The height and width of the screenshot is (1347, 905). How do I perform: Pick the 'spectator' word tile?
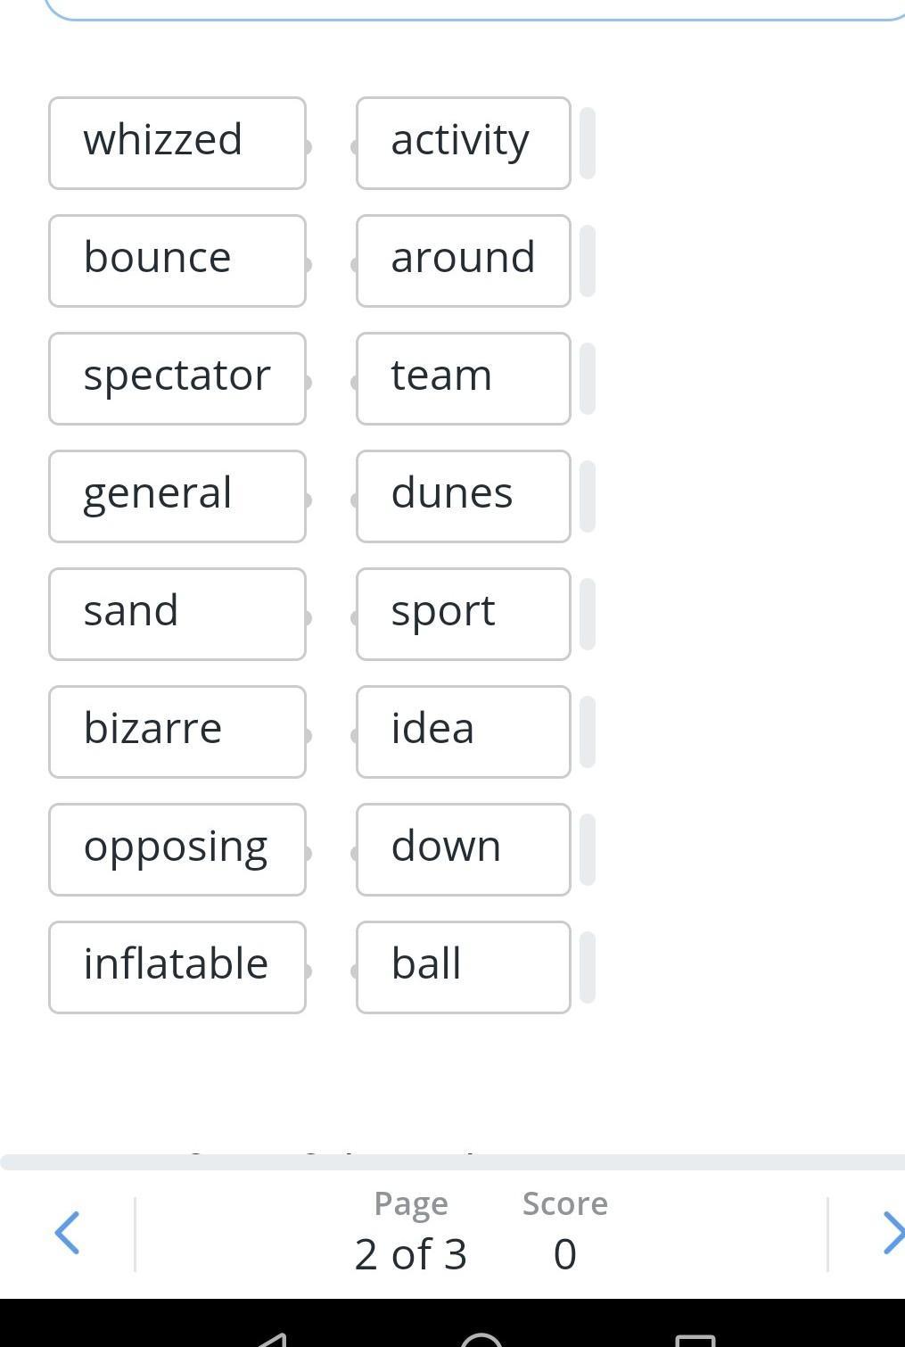[x=177, y=378]
